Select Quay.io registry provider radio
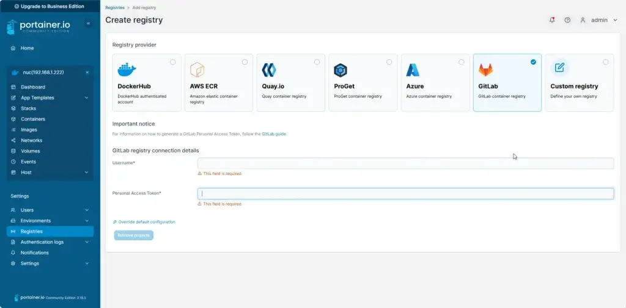The width and height of the screenshot is (626, 308). coord(317,62)
